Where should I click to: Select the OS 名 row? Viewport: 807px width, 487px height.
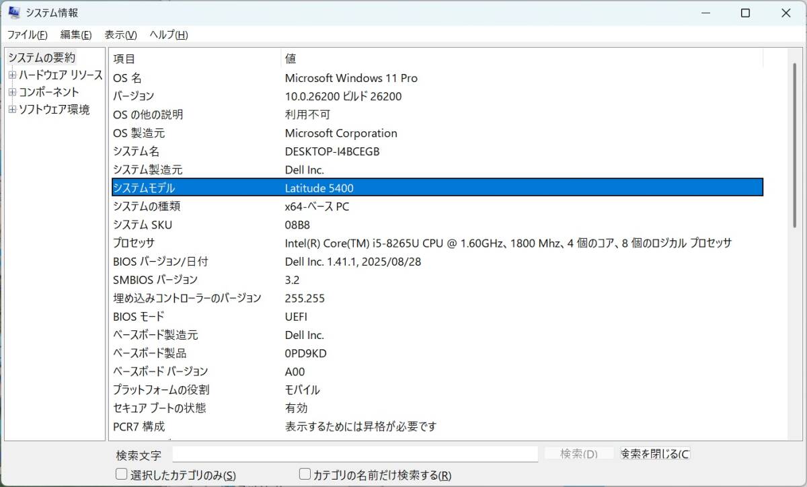point(437,78)
